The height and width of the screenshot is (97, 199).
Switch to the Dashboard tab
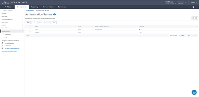[8, 7]
